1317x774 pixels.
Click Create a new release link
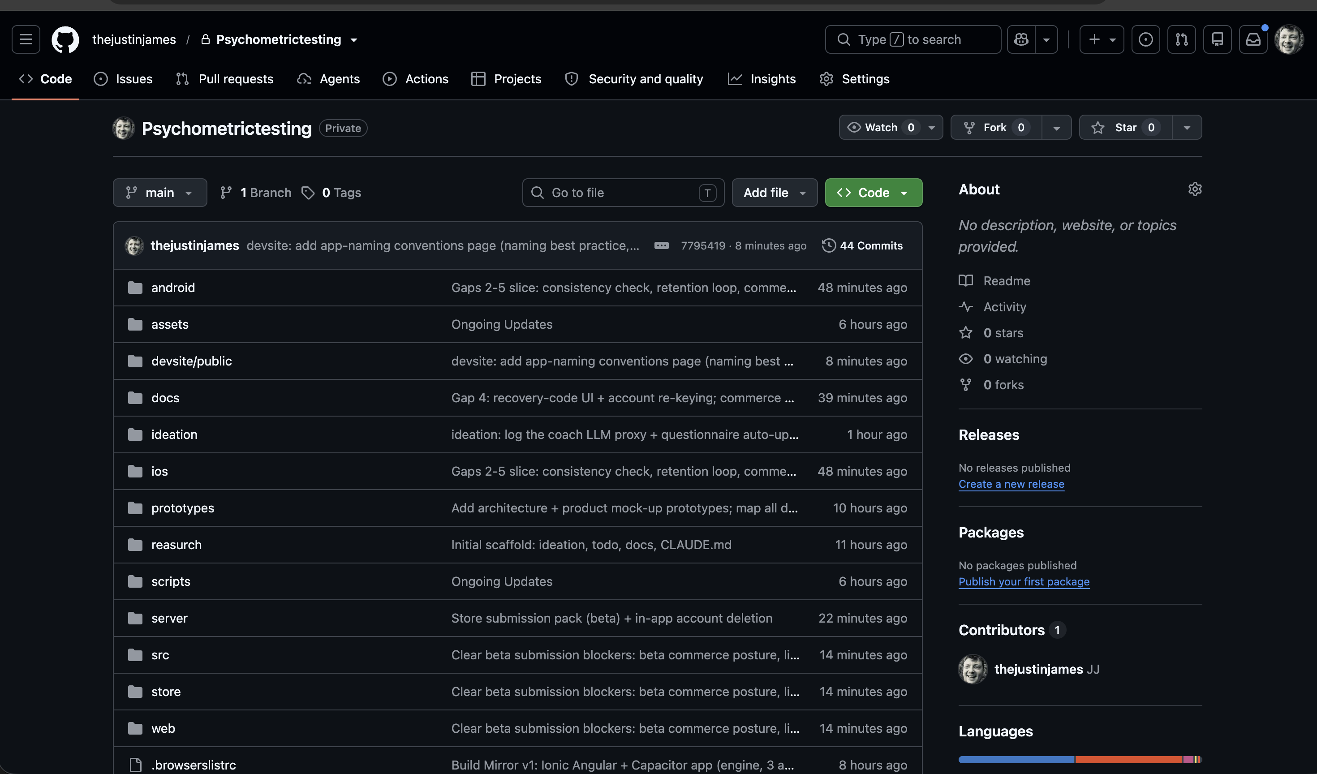(1011, 485)
